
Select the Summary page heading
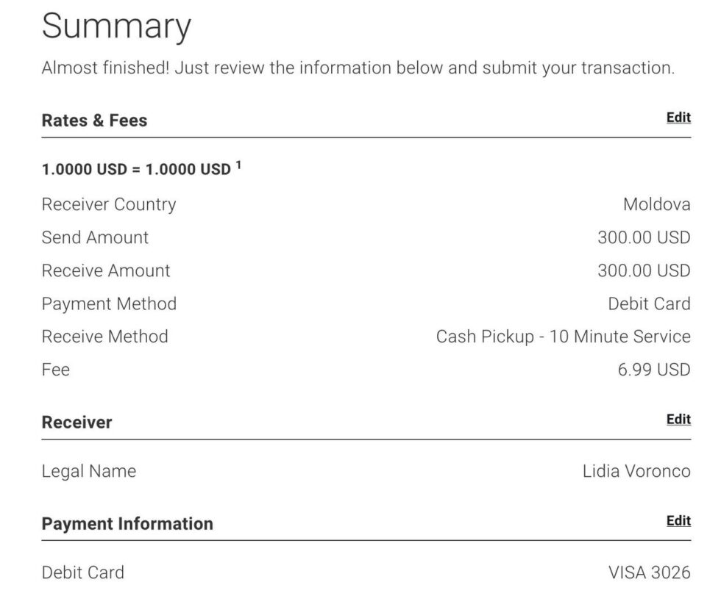tap(116, 26)
